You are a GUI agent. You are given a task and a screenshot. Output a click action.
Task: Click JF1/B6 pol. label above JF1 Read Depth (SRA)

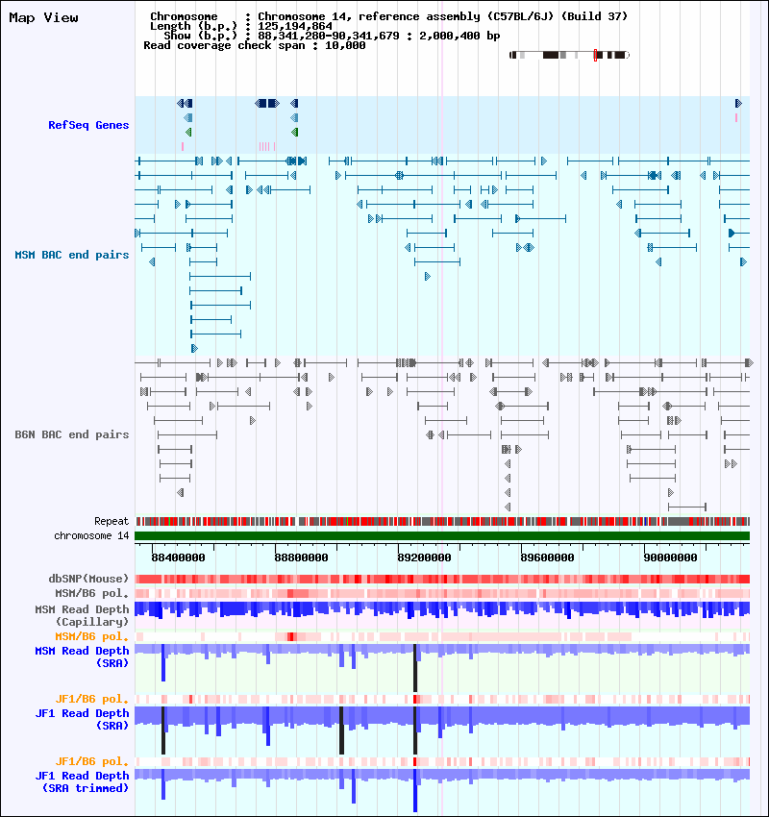[91, 699]
